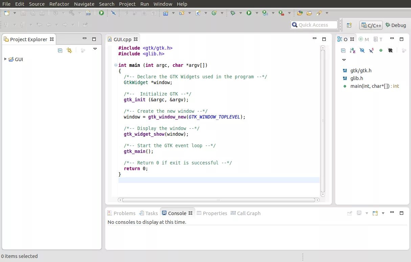Collapse all members in the Outline view
The image size is (411, 262).
[343, 50]
